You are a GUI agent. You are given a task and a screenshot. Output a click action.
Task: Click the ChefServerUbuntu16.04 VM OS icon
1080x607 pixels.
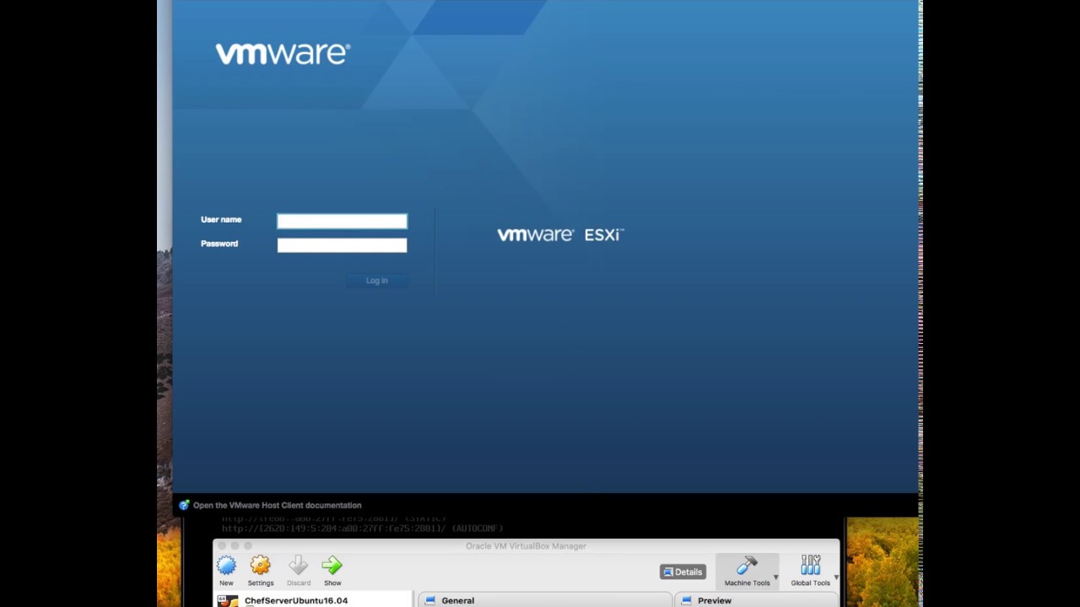228,601
